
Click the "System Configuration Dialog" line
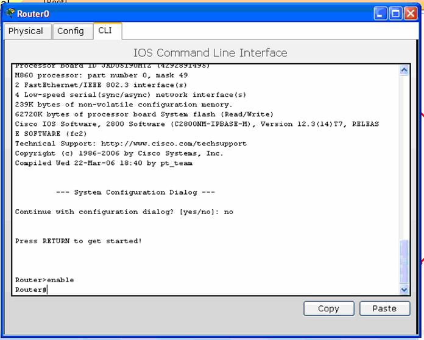pos(135,192)
